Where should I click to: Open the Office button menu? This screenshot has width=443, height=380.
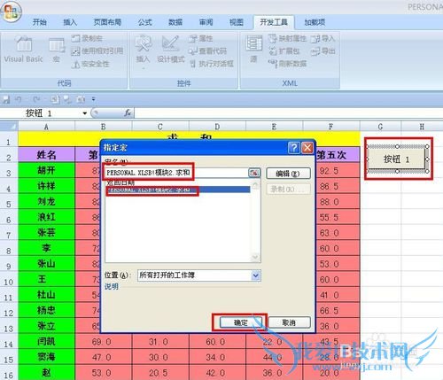point(11,12)
